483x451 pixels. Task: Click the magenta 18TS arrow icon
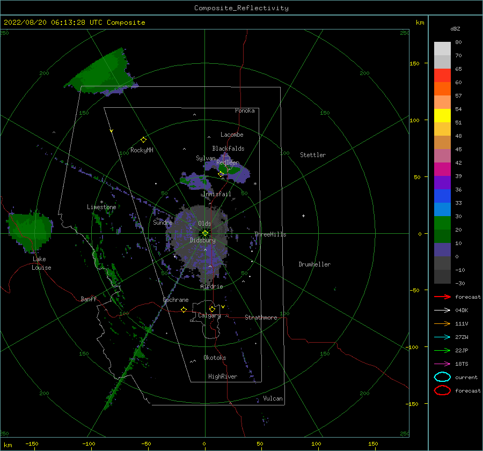[x=442, y=364]
